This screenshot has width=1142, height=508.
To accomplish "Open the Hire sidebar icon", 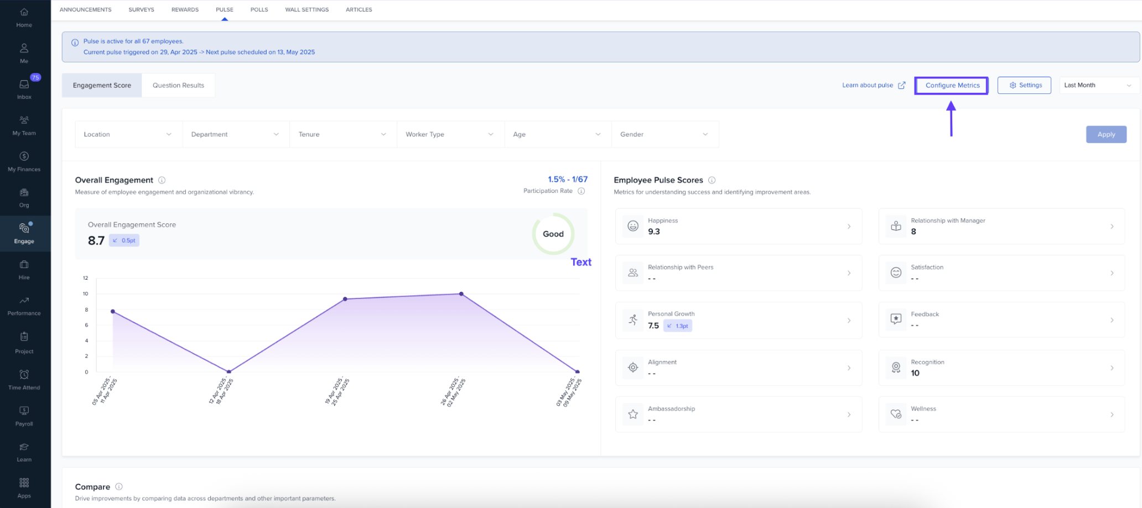I will 24,265.
